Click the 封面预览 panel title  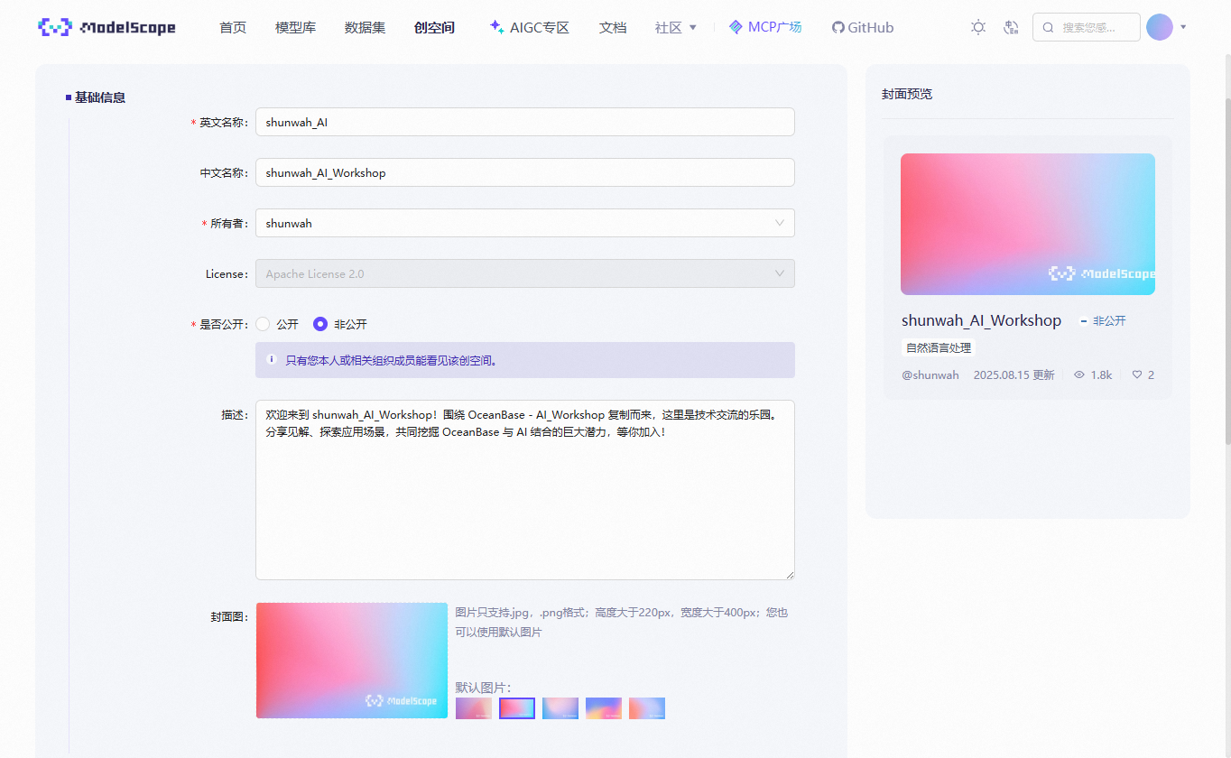[x=907, y=94]
